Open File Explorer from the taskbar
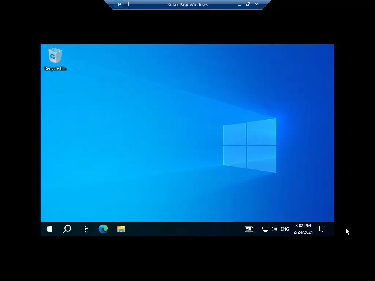 (121, 229)
